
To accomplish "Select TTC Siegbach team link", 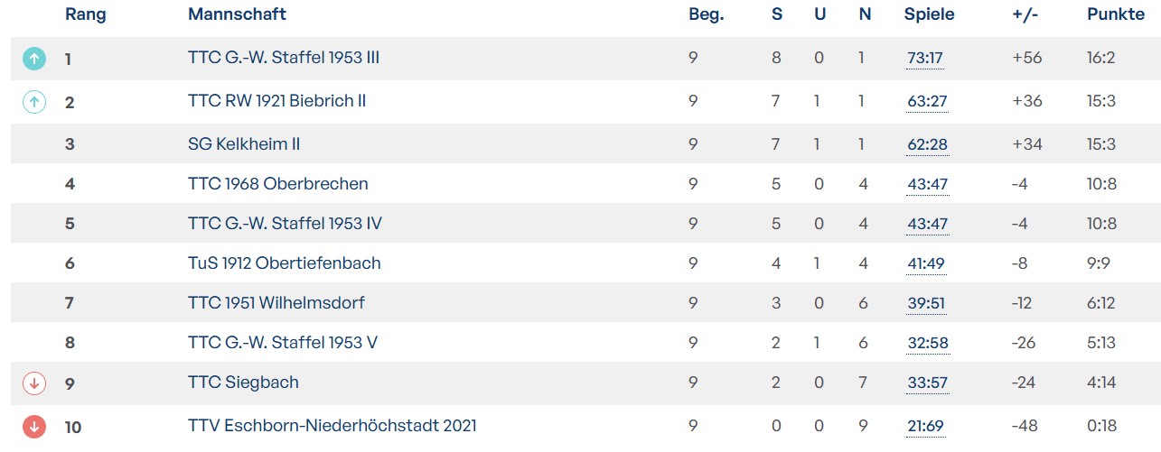I will [x=243, y=383].
